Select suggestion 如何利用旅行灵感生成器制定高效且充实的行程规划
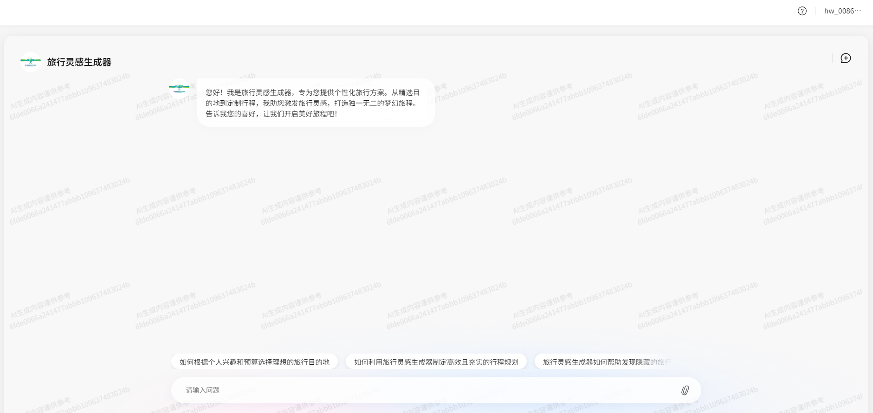This screenshot has width=873, height=413. click(x=436, y=362)
